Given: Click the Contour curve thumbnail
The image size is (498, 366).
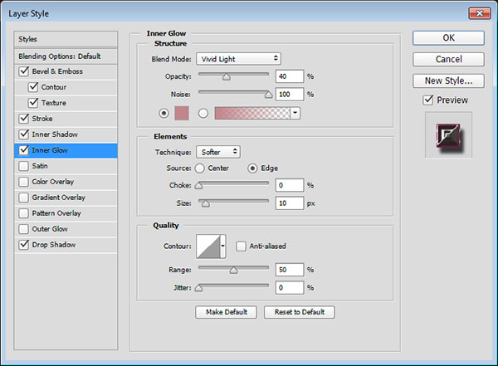Looking at the screenshot, I should click(207, 246).
